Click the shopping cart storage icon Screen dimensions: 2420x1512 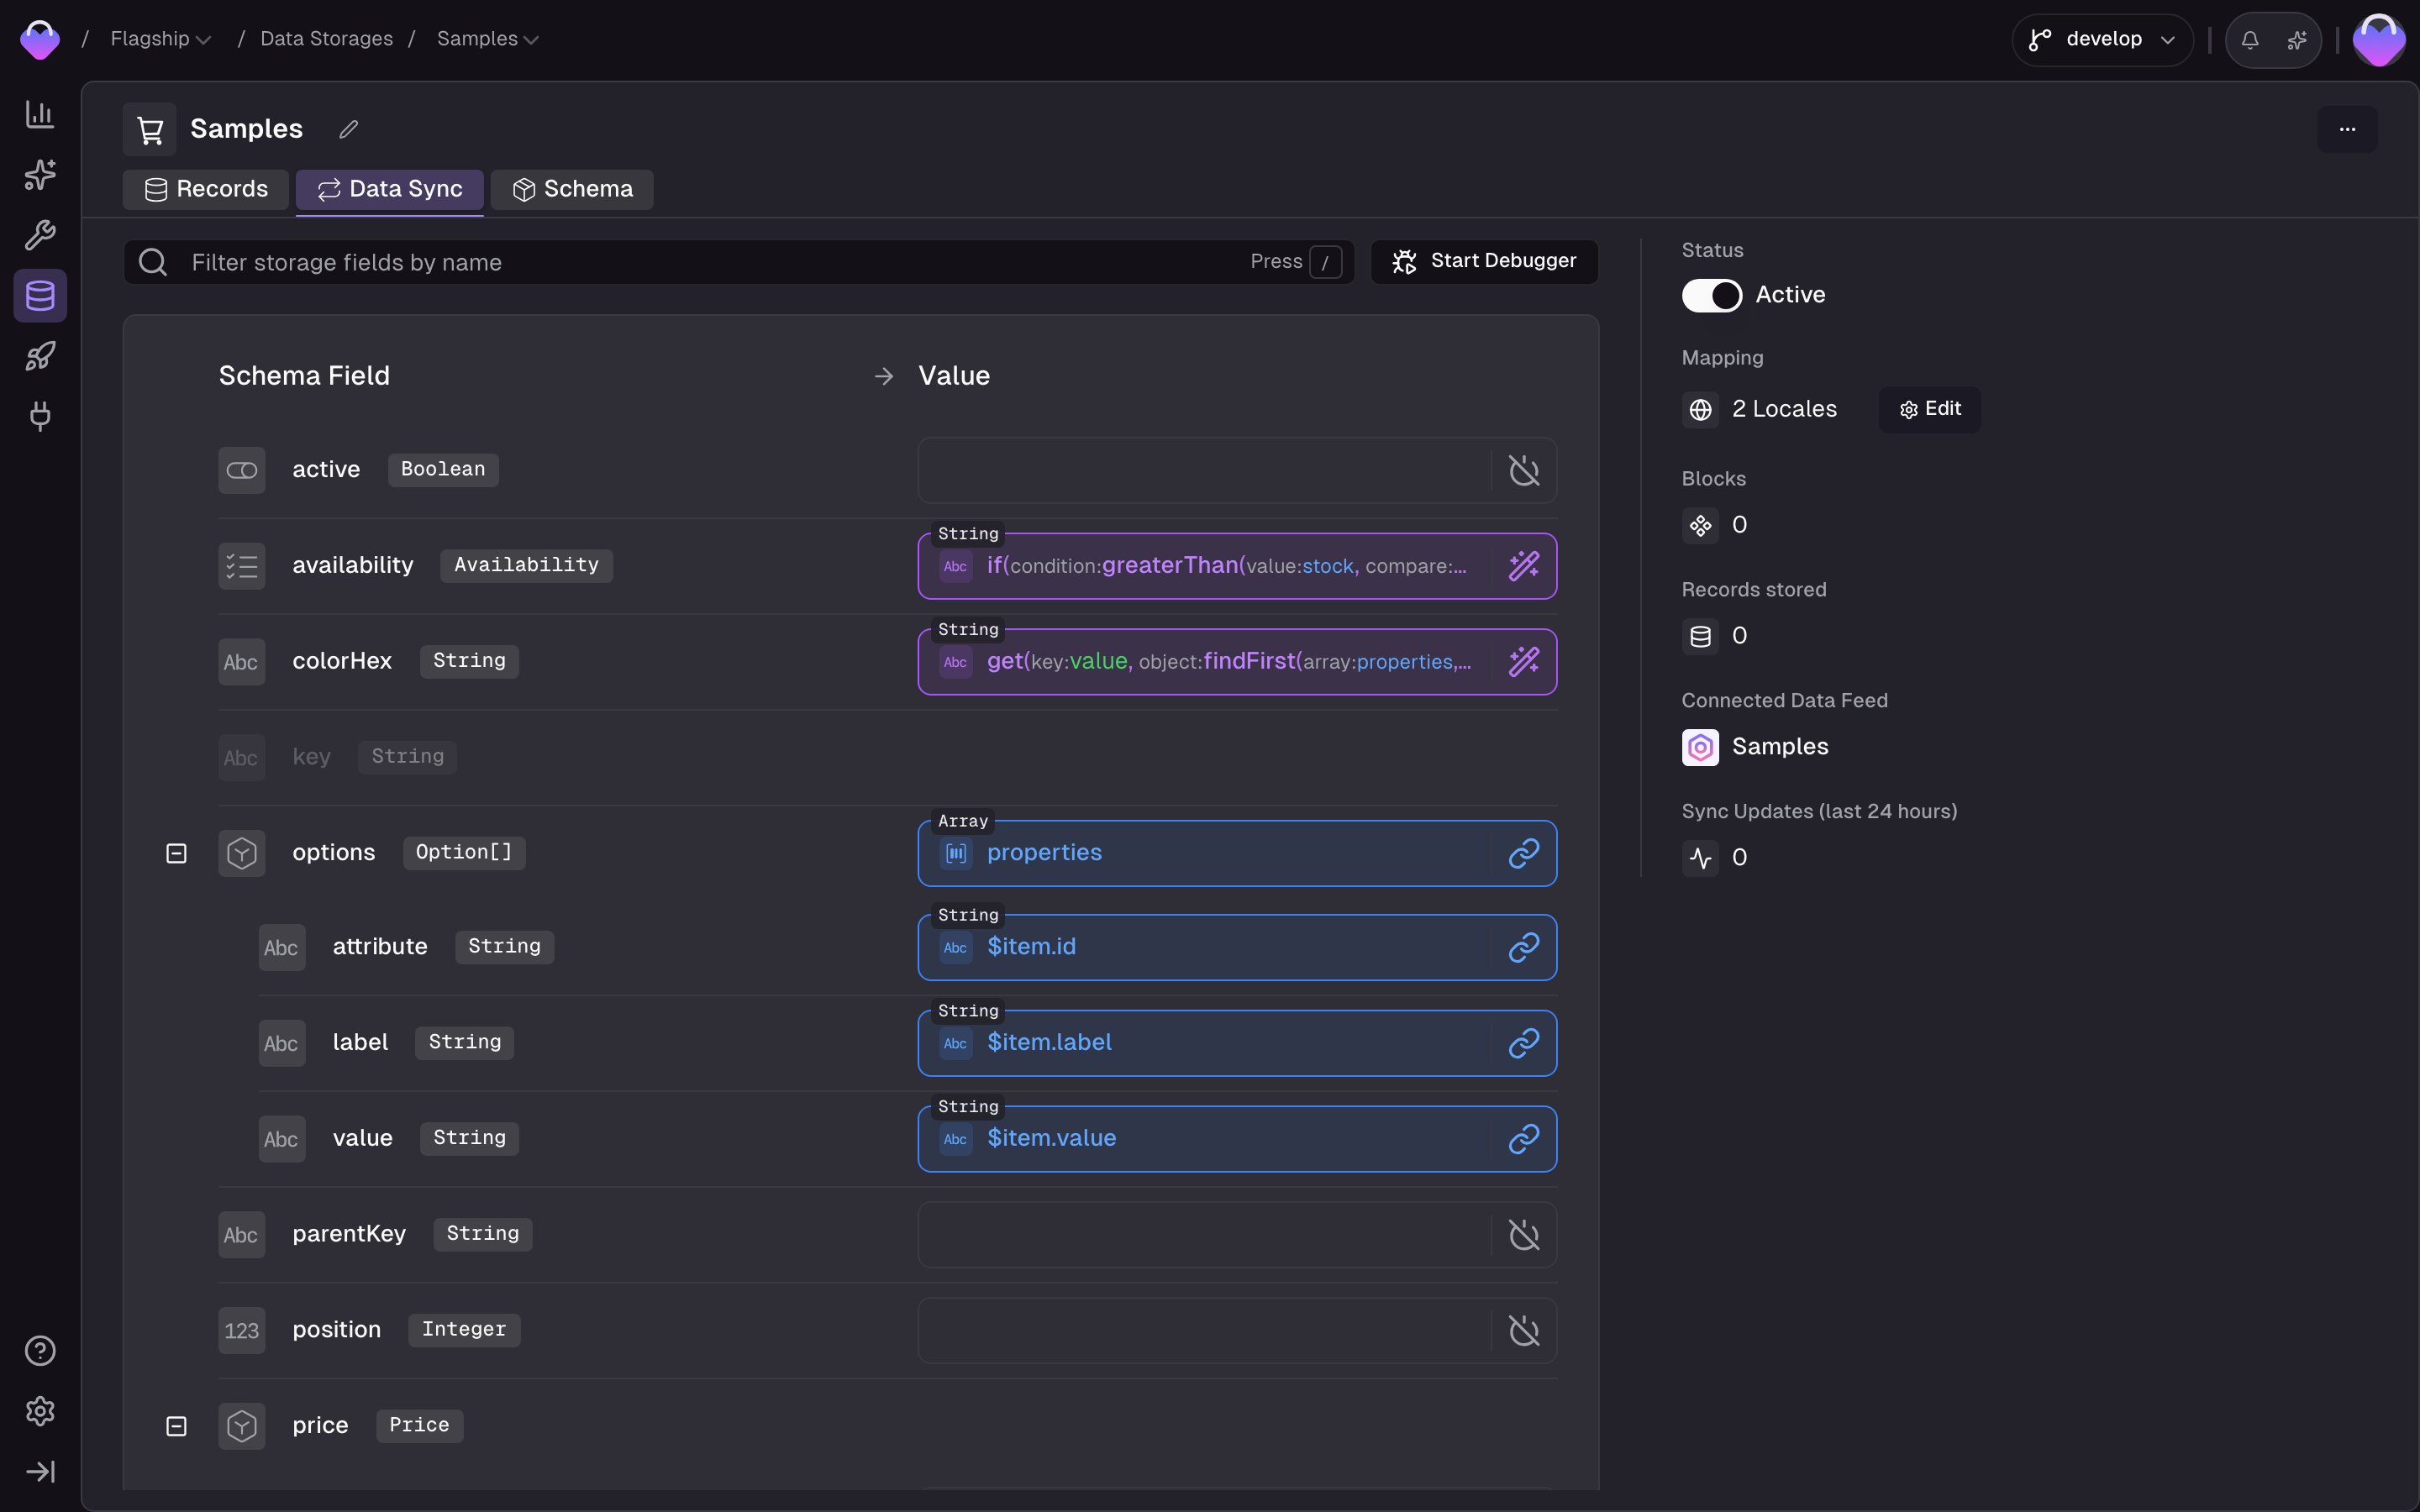pyautogui.click(x=150, y=129)
